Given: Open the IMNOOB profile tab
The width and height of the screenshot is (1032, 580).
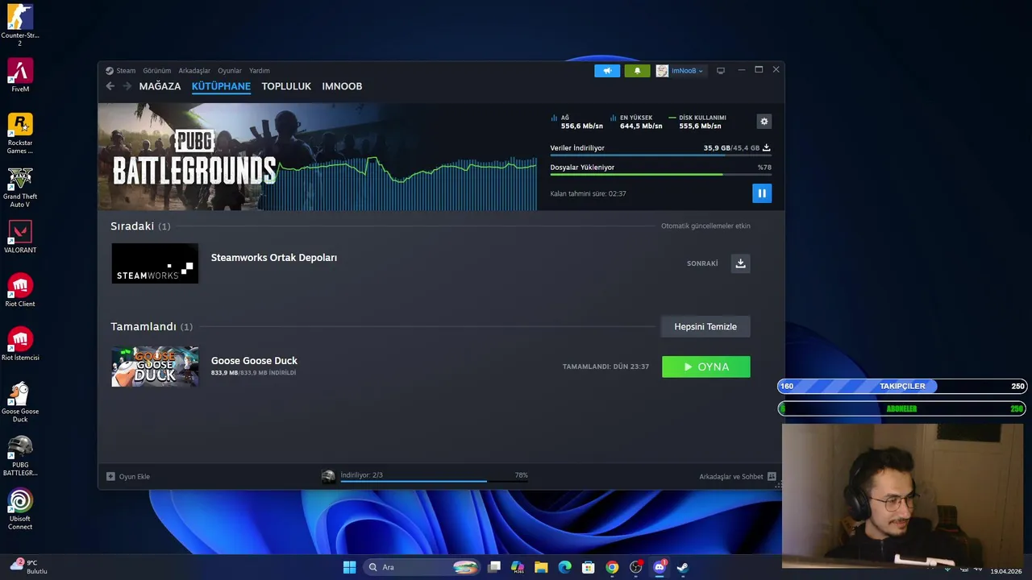Looking at the screenshot, I should coord(342,86).
